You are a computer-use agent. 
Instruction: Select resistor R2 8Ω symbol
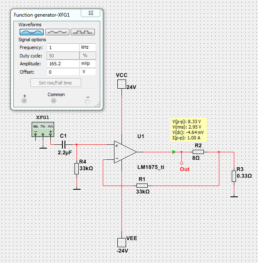[198, 152]
